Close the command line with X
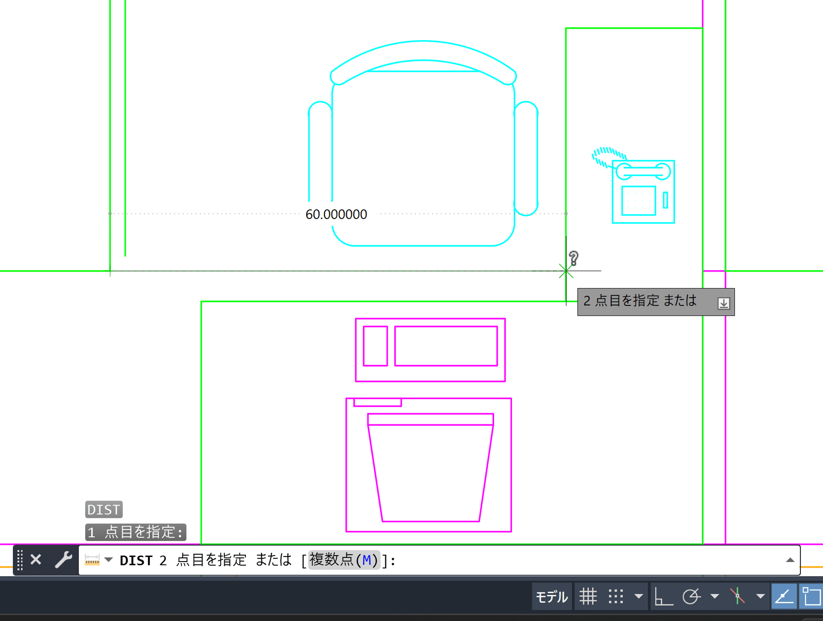823x621 pixels. (36, 559)
